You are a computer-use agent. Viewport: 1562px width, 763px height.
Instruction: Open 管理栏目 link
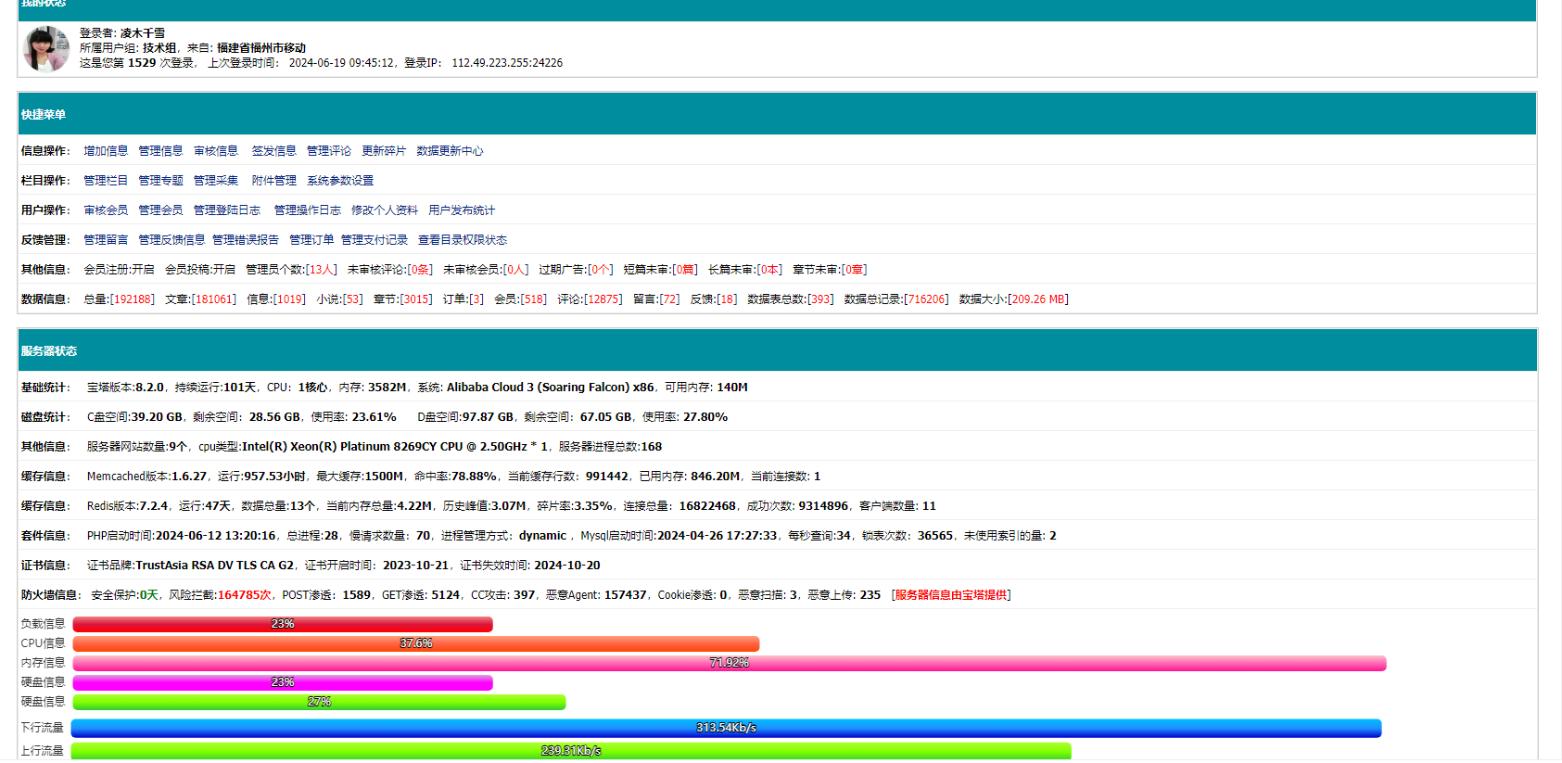pyautogui.click(x=106, y=181)
